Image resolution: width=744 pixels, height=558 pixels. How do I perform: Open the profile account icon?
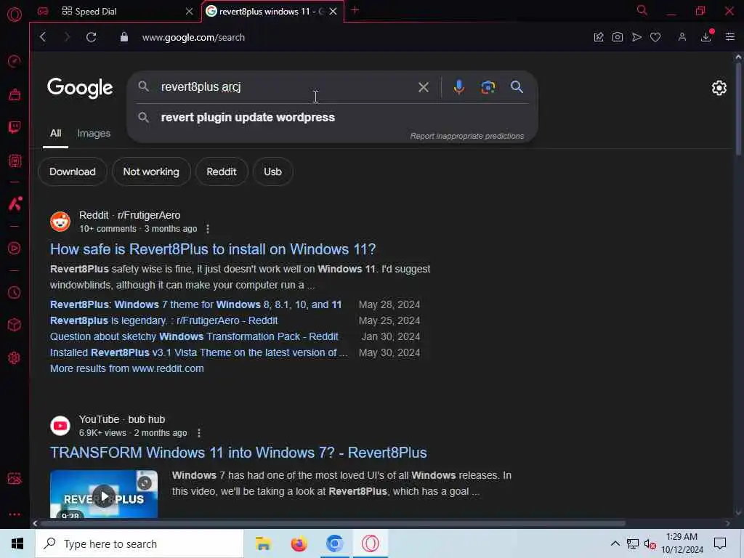click(x=682, y=37)
